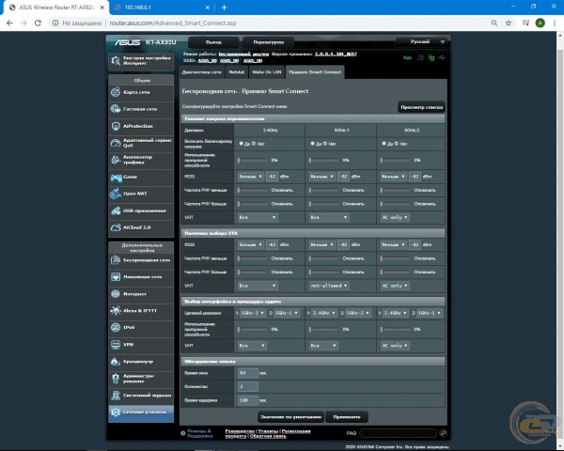Select 'Да' load balancing for 5GHz-2
The image size is (564, 451).
[x=384, y=144]
